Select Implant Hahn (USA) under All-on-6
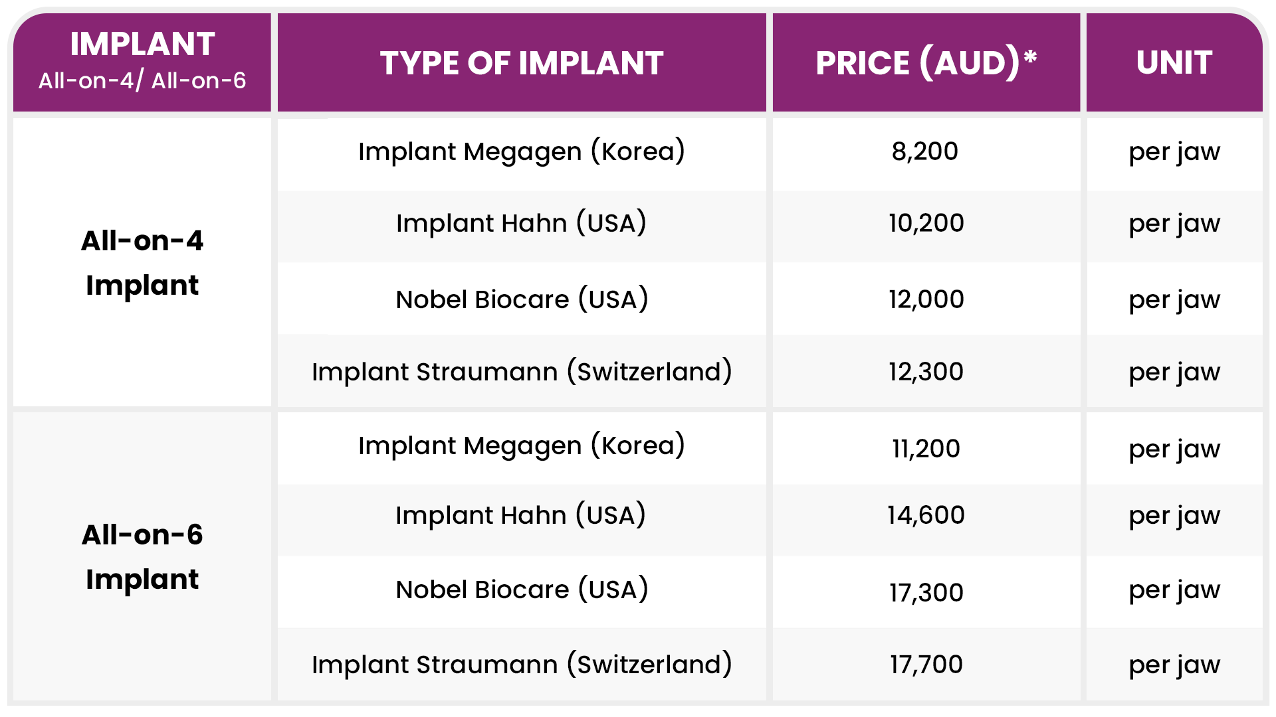The width and height of the screenshot is (1276, 717). coord(521,515)
